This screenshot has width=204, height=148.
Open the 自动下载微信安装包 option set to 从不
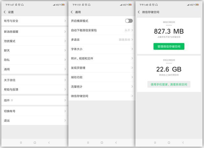[102, 30]
